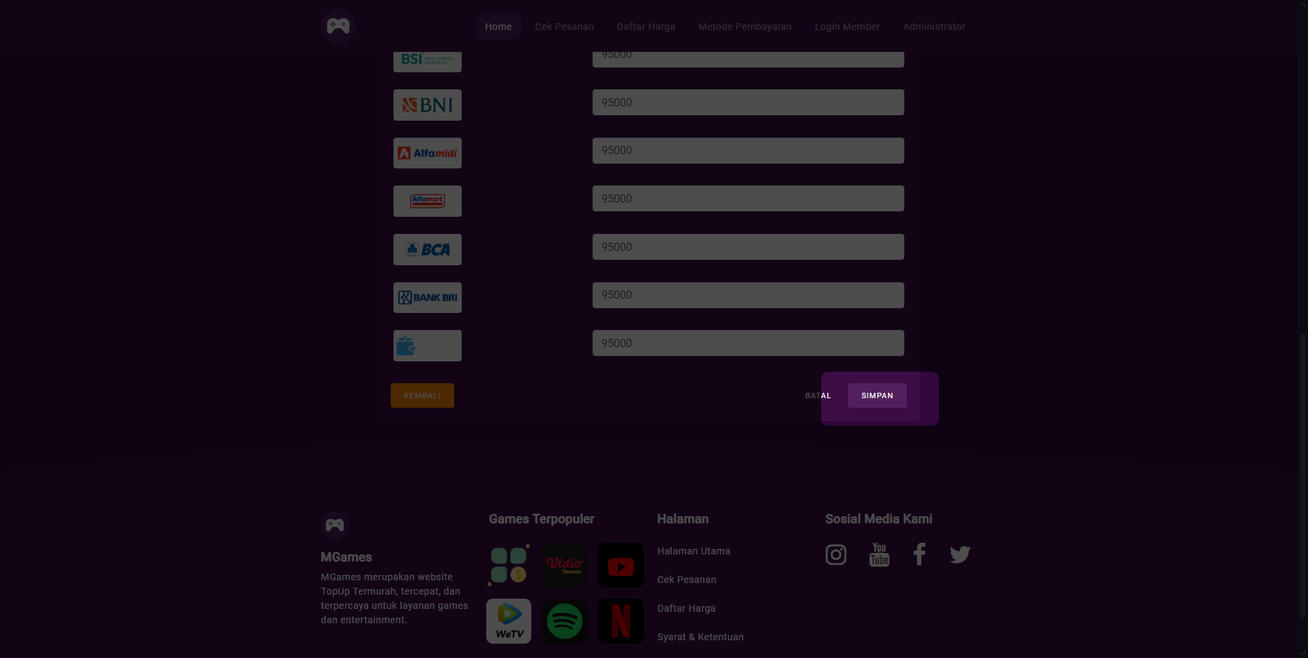This screenshot has height=658, width=1308.
Task: Open the Instagram social icon
Action: click(x=836, y=554)
